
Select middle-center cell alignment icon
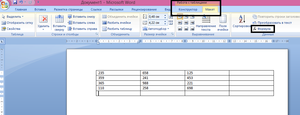tap(186, 23)
